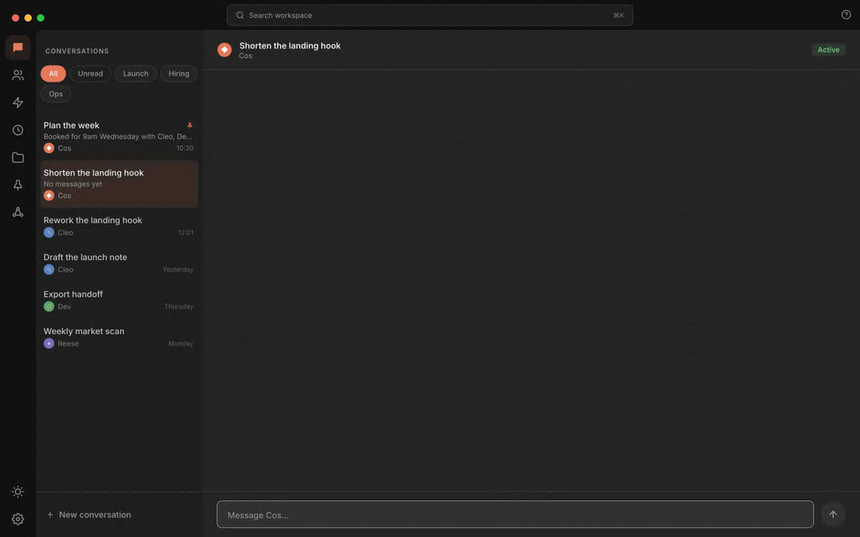The image size is (860, 537).
Task: Click the Shorten the landing hook header title
Action: pos(290,45)
